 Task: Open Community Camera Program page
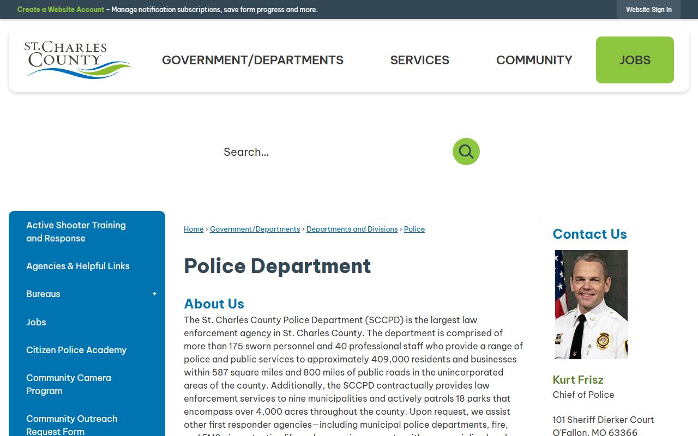(x=69, y=384)
